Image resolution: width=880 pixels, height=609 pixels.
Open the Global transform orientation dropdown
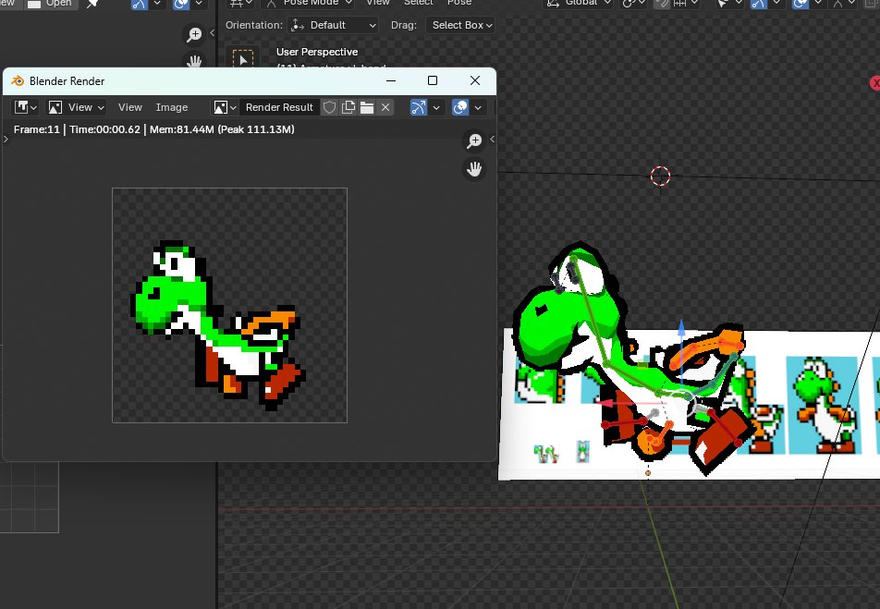(x=582, y=4)
